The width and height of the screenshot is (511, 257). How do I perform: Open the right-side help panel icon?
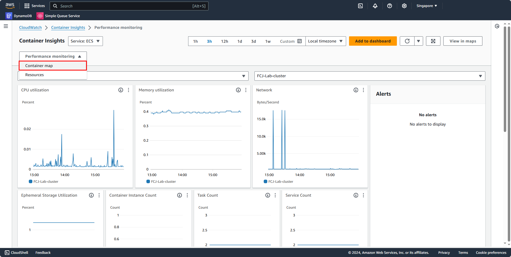tap(497, 26)
